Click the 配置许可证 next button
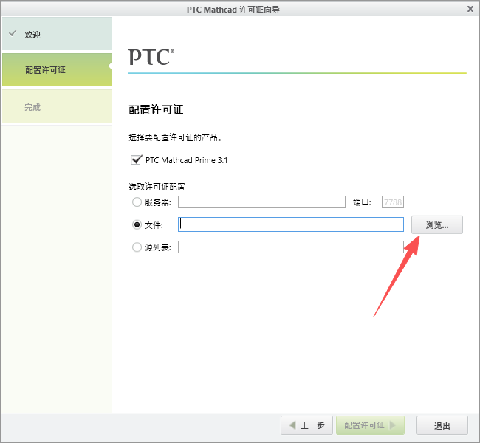 point(370,425)
